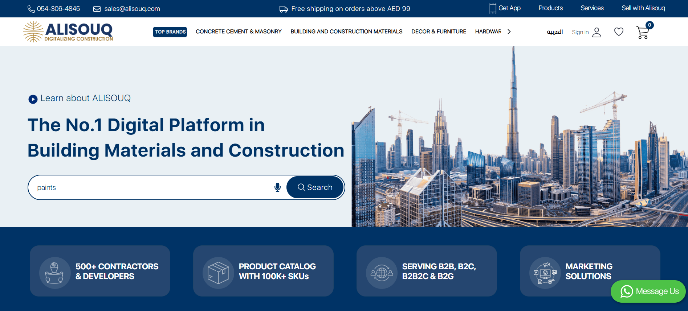Click the Get App link

tap(509, 8)
